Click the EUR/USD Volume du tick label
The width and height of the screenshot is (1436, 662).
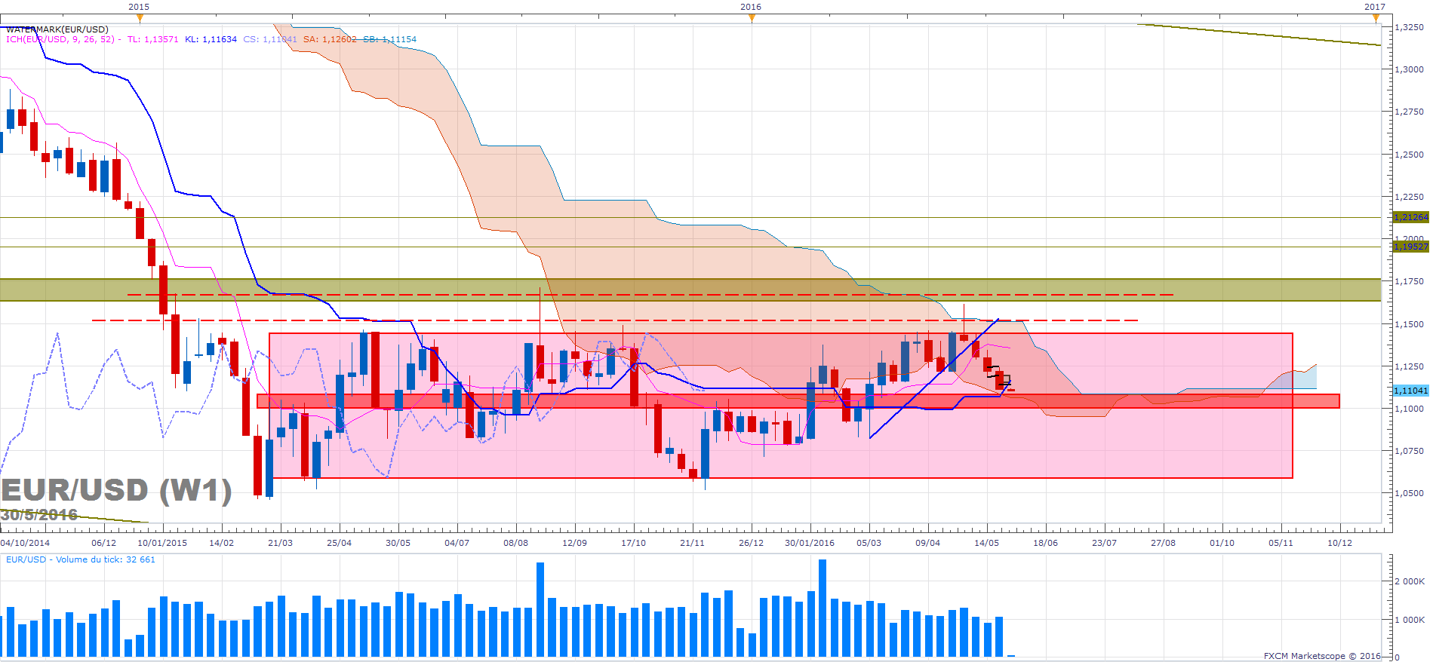81,559
